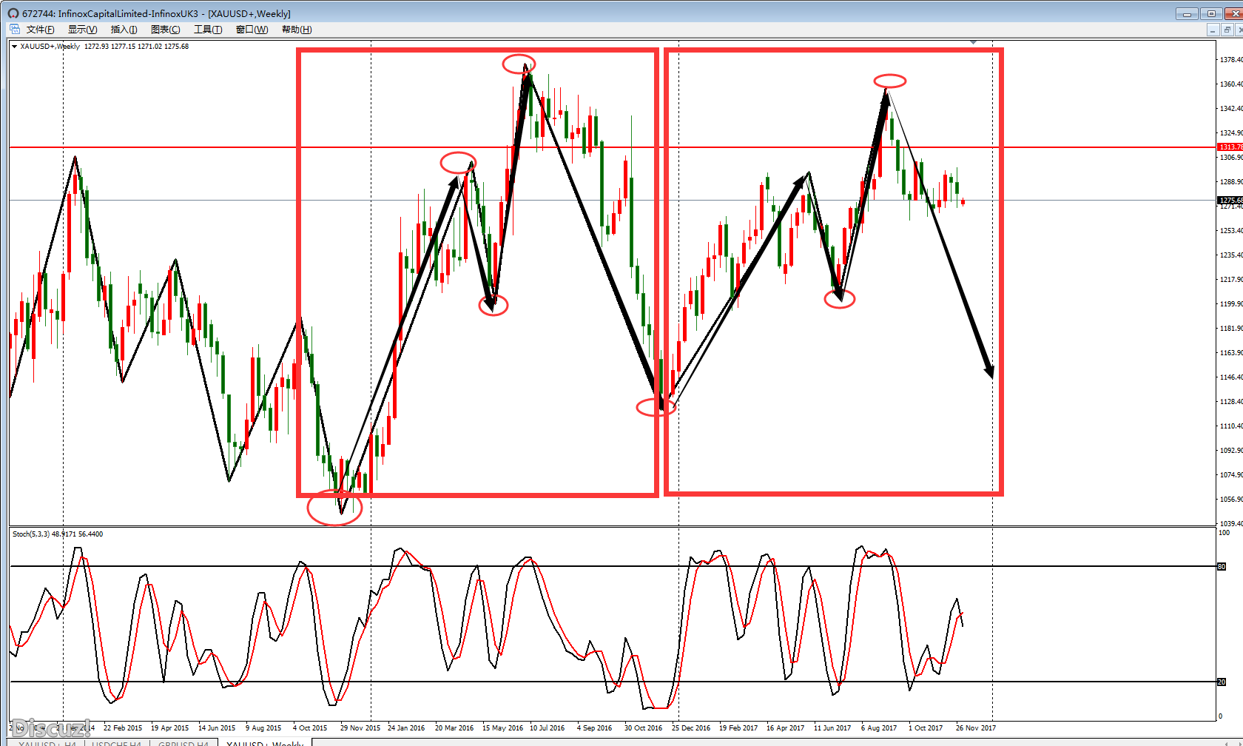Click the 1056.90 value on price axis
The height and width of the screenshot is (746, 1243).
point(1231,500)
